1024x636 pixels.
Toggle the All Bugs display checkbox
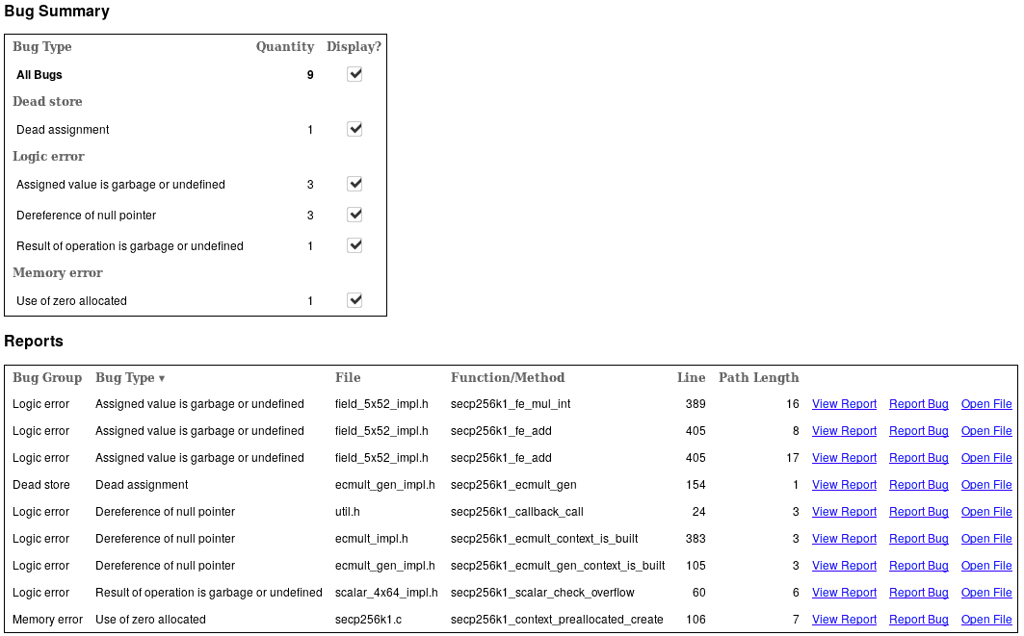[354, 74]
